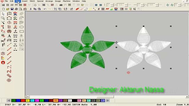Image resolution: width=189 pixels, height=106 pixels.
Task: Cut selection with the scissors icon
Action: [x=31, y=9]
